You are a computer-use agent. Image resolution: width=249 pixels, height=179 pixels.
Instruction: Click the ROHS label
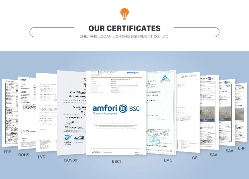click(x=24, y=155)
